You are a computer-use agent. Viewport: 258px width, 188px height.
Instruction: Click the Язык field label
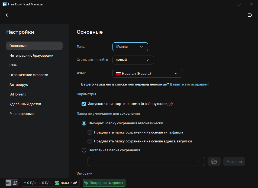(81, 73)
